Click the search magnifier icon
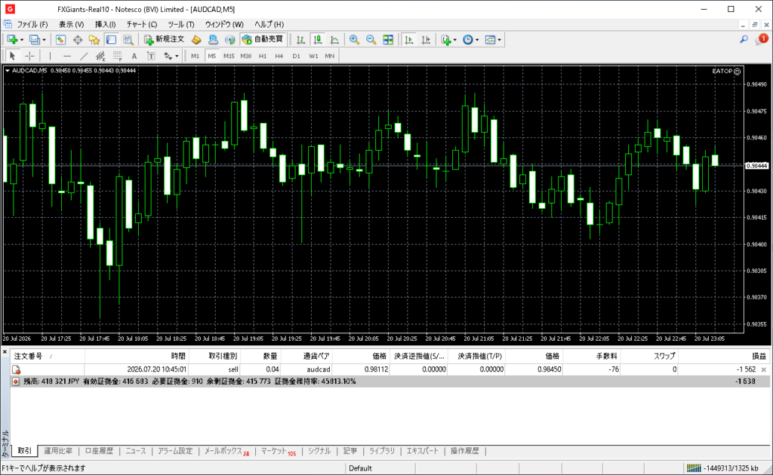Image resolution: width=773 pixels, height=475 pixels. [x=744, y=39]
